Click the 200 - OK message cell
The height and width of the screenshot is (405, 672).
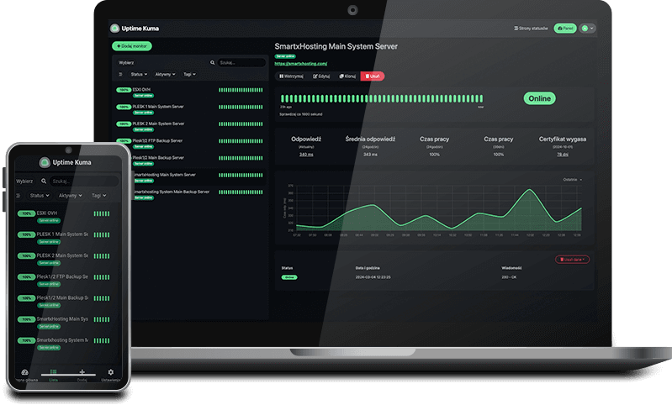509,277
